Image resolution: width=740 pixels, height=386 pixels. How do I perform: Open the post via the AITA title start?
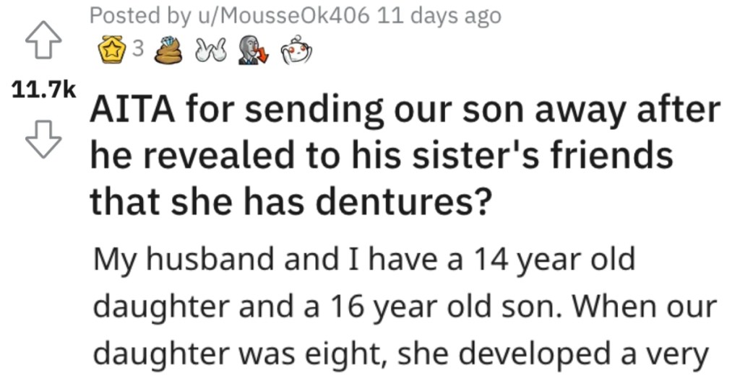pyautogui.click(x=405, y=110)
